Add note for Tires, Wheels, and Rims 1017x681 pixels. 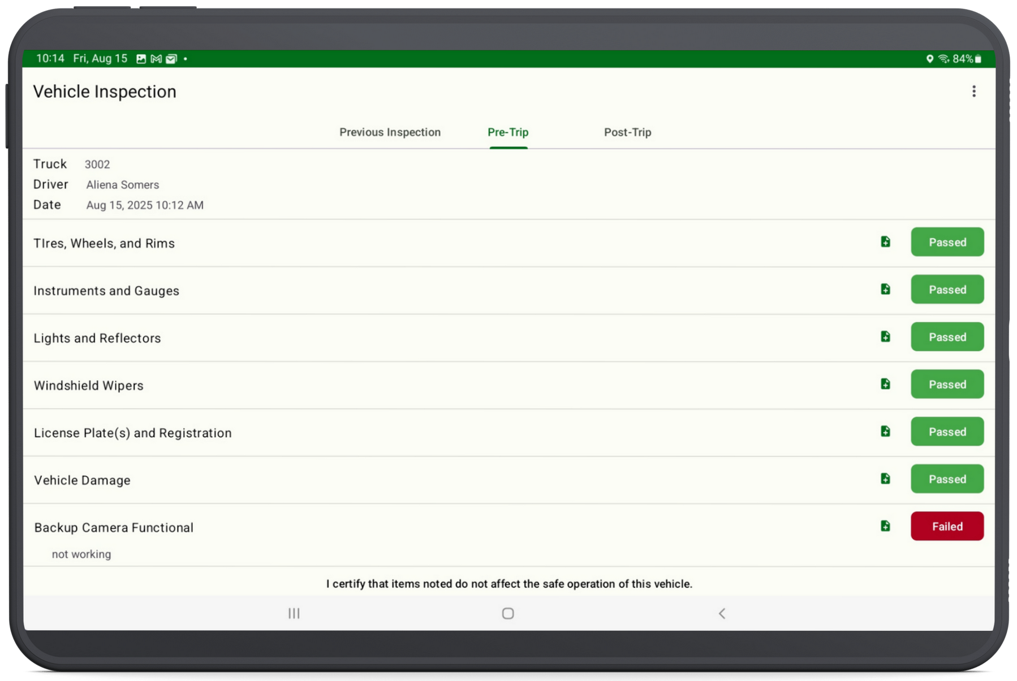point(885,242)
